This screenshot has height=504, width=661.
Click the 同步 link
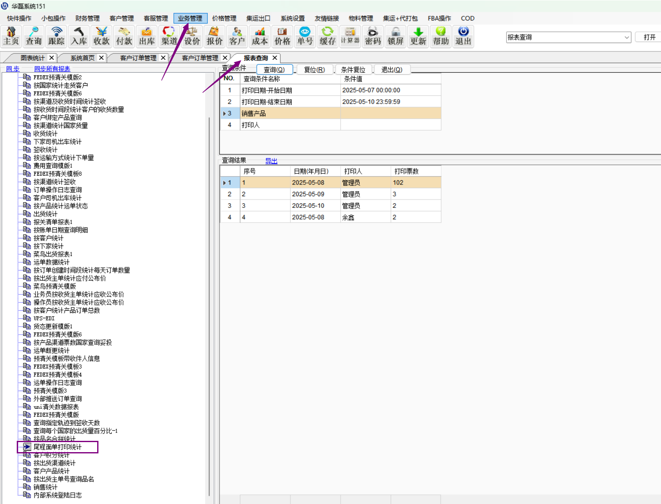(x=13, y=69)
